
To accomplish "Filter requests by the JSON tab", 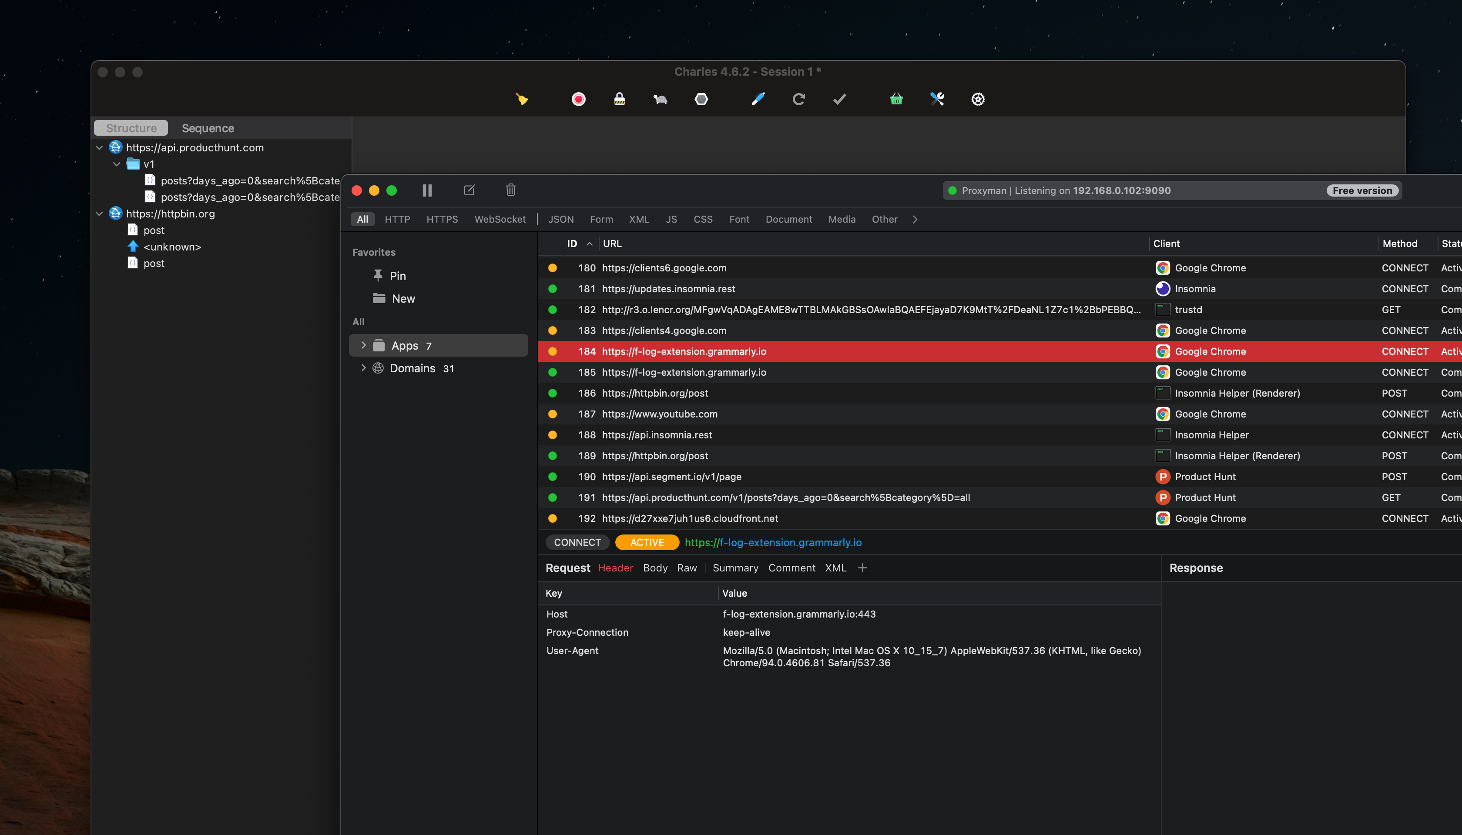I will (x=560, y=219).
